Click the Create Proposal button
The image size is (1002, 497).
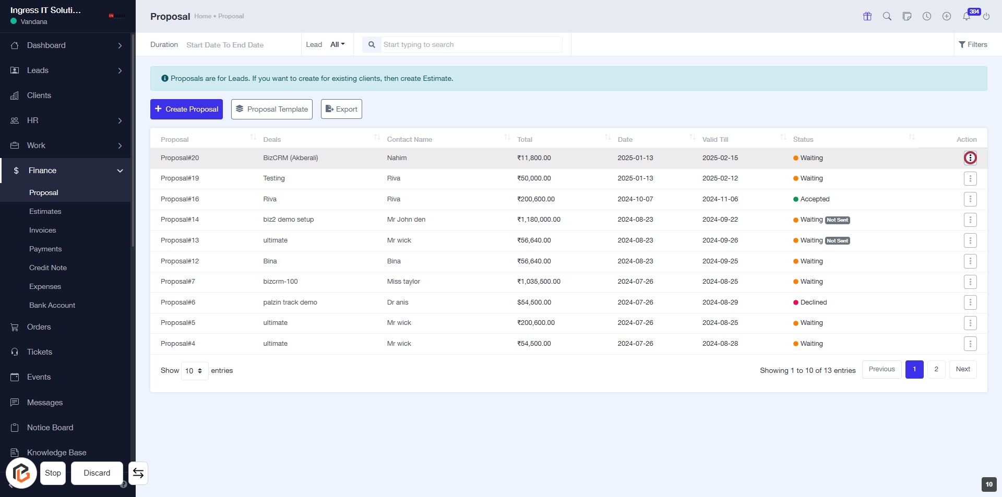pyautogui.click(x=186, y=109)
